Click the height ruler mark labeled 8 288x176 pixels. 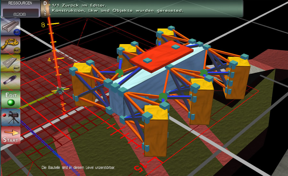click(x=43, y=25)
